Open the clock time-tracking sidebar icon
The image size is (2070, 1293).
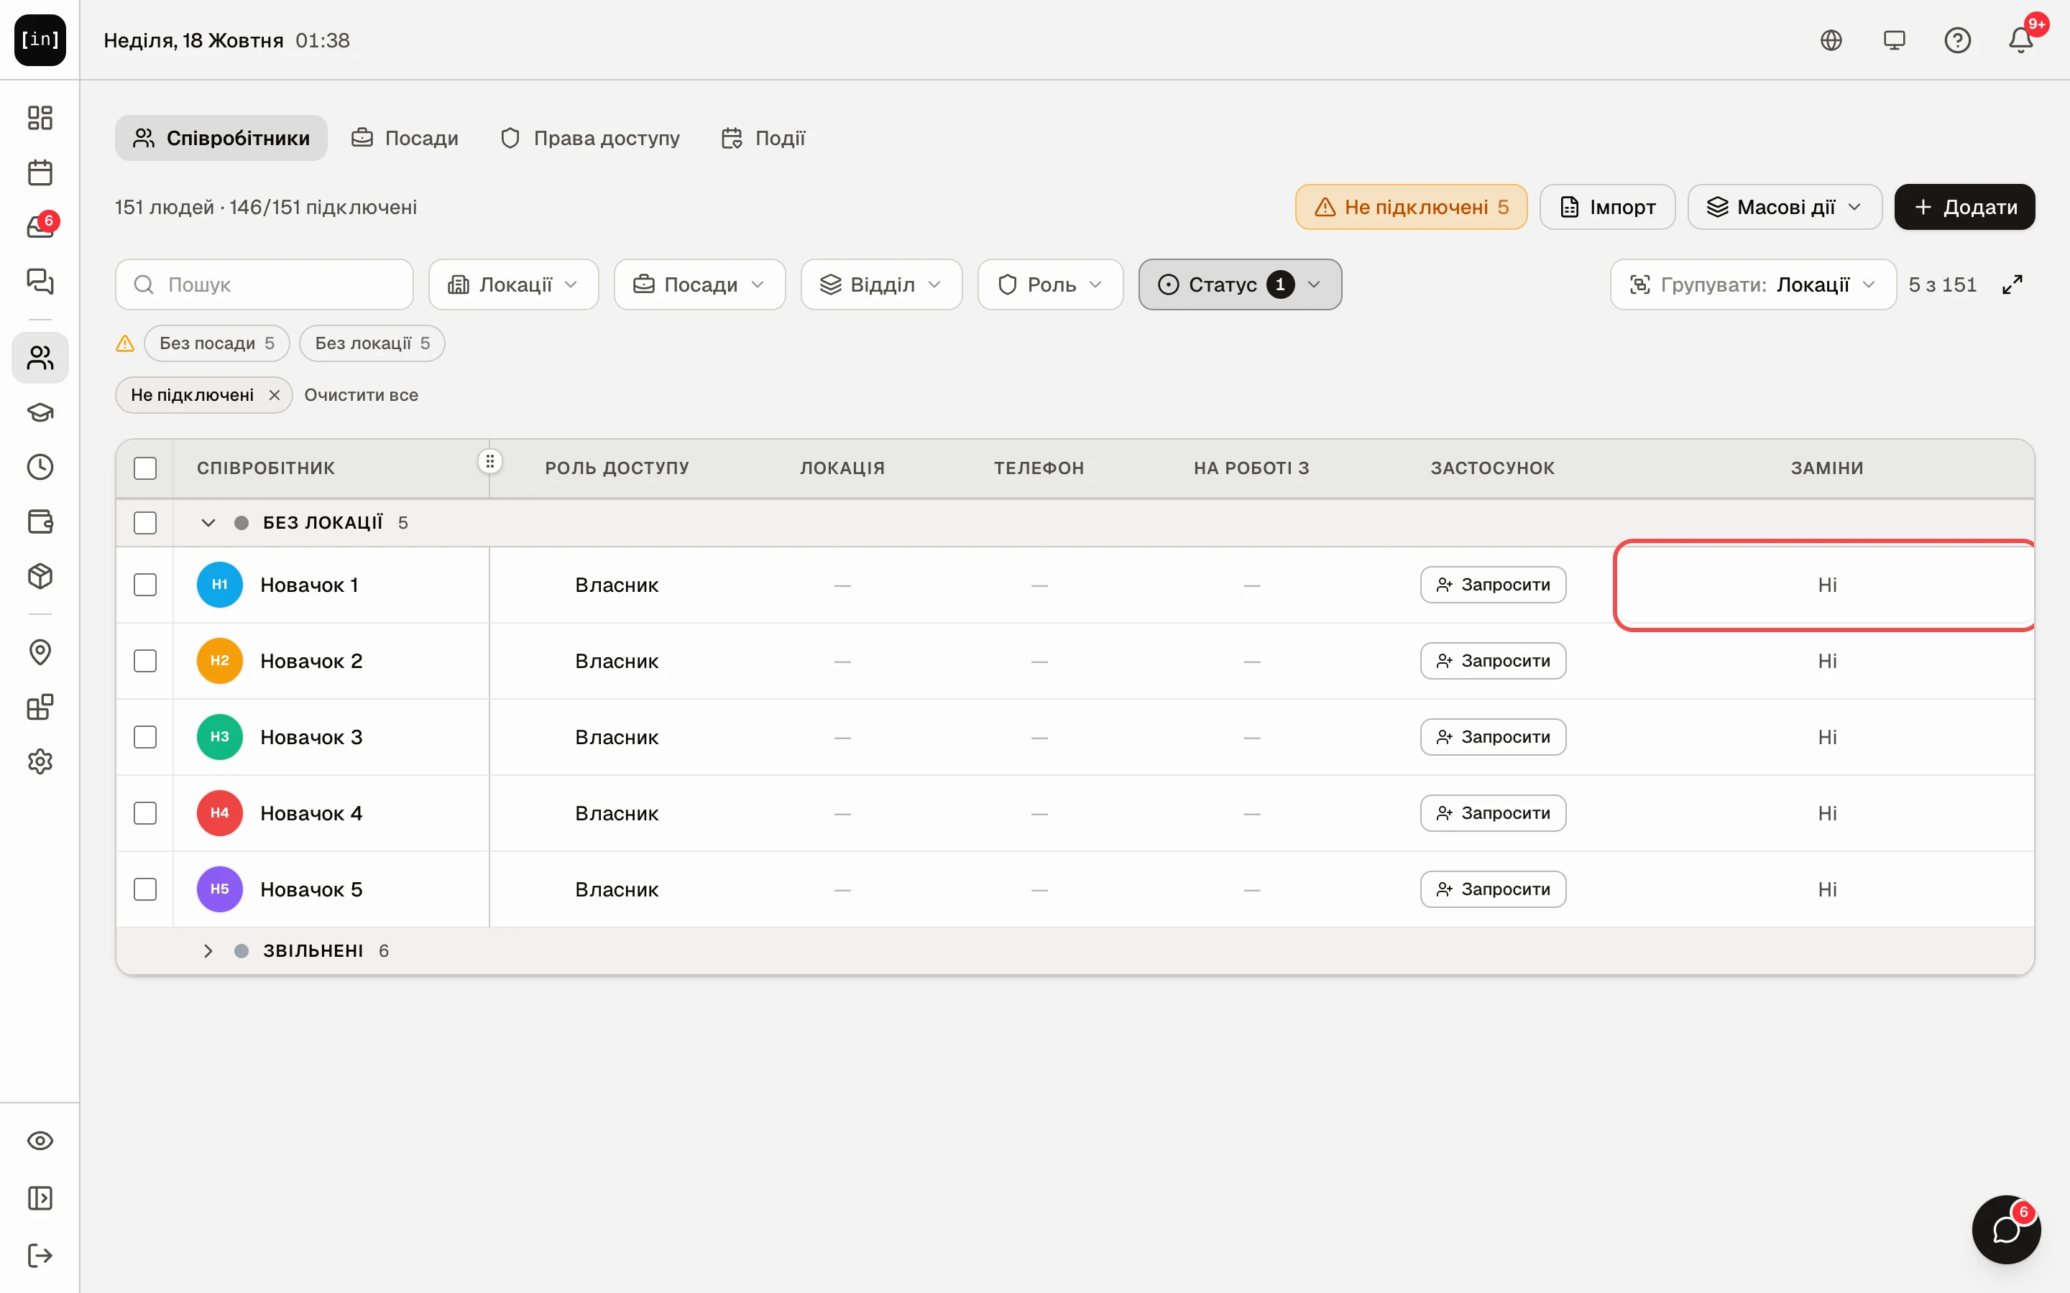click(40, 467)
